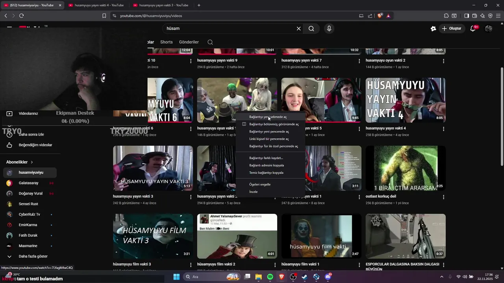The image size is (504, 283).
Task: Open YouTube notifications bell
Action: click(474, 28)
